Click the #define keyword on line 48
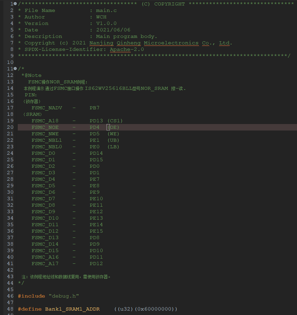The width and height of the screenshot is (297, 315). tap(30, 309)
